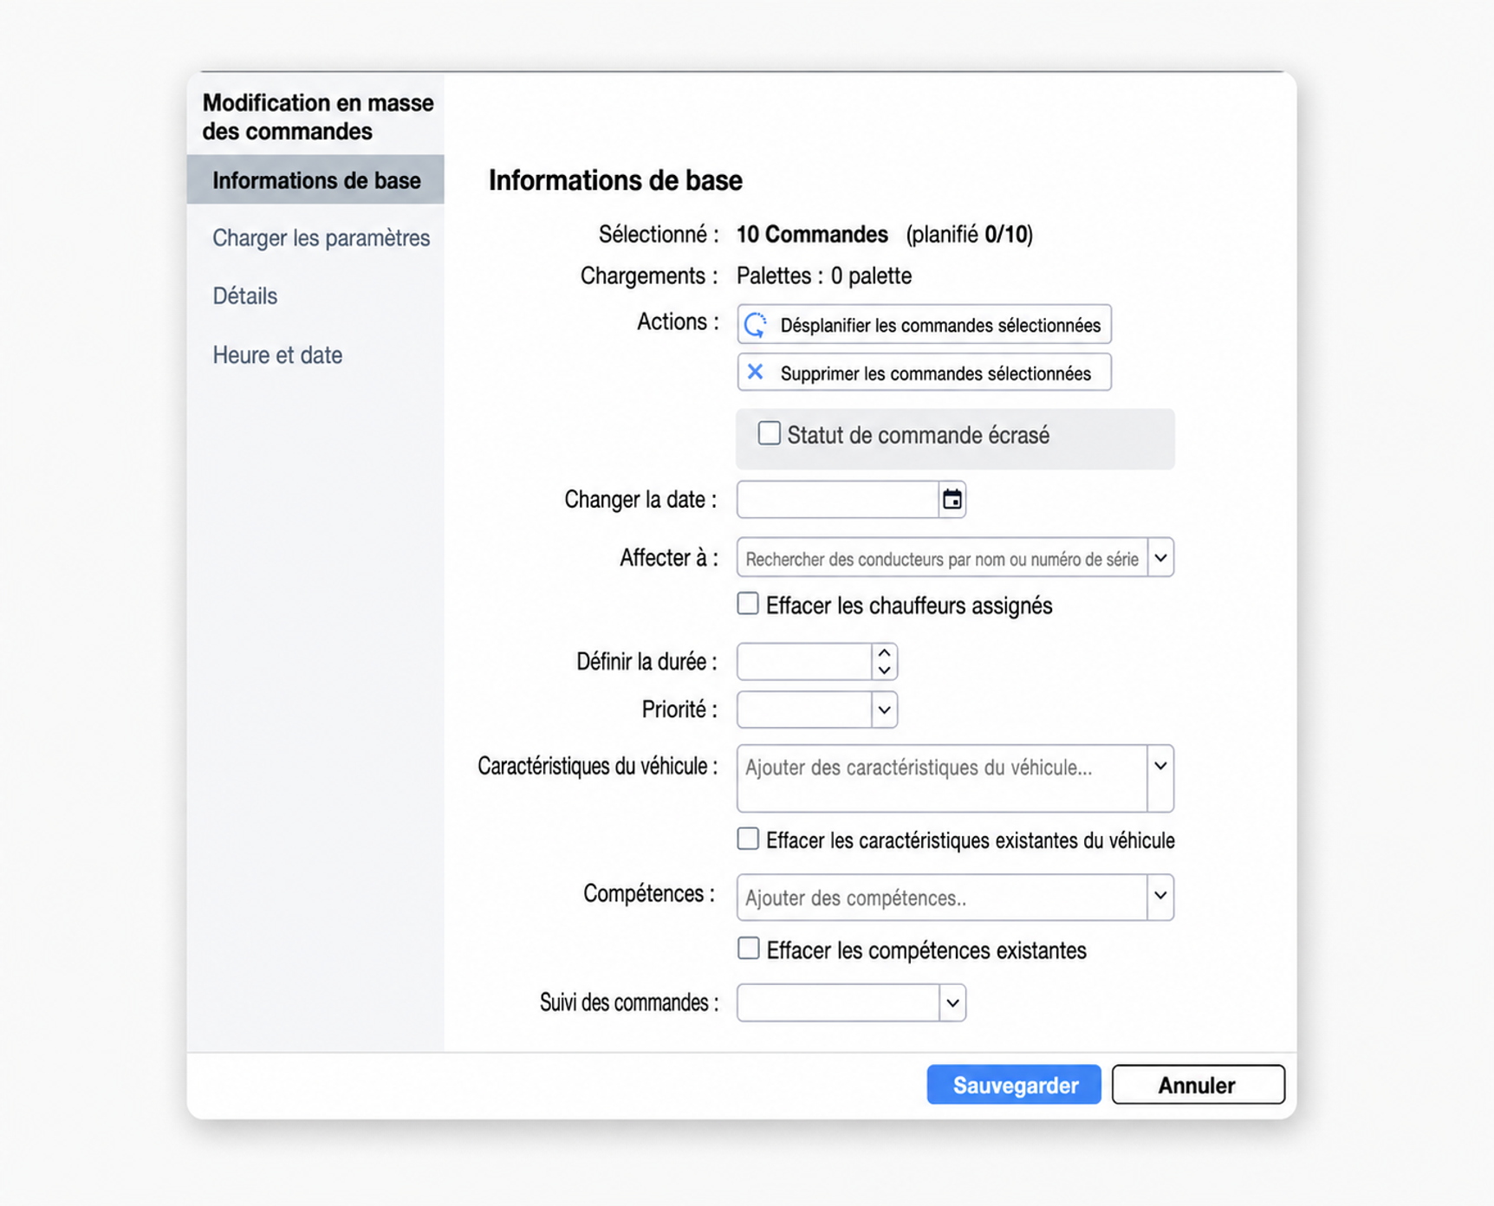1494x1206 pixels.
Task: Open the Suivi des commandes dropdown
Action: point(952,1003)
